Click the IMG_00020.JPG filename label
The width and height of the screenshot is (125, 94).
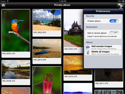(x=9, y=81)
